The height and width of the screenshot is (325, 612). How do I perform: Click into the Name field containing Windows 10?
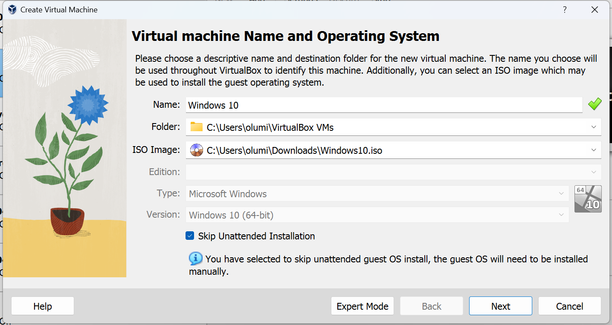(x=384, y=105)
